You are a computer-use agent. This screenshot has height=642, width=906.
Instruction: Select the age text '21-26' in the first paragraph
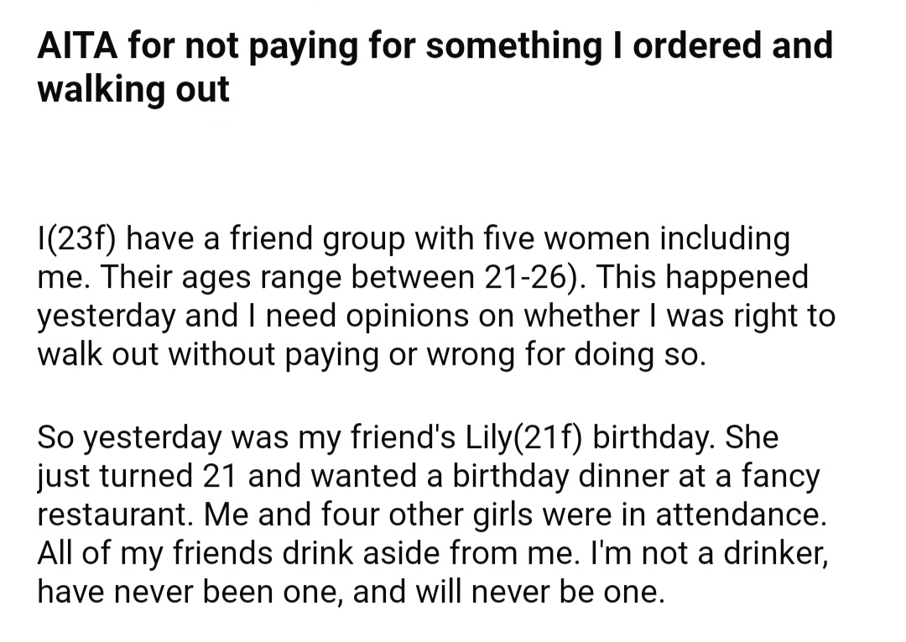[523, 277]
